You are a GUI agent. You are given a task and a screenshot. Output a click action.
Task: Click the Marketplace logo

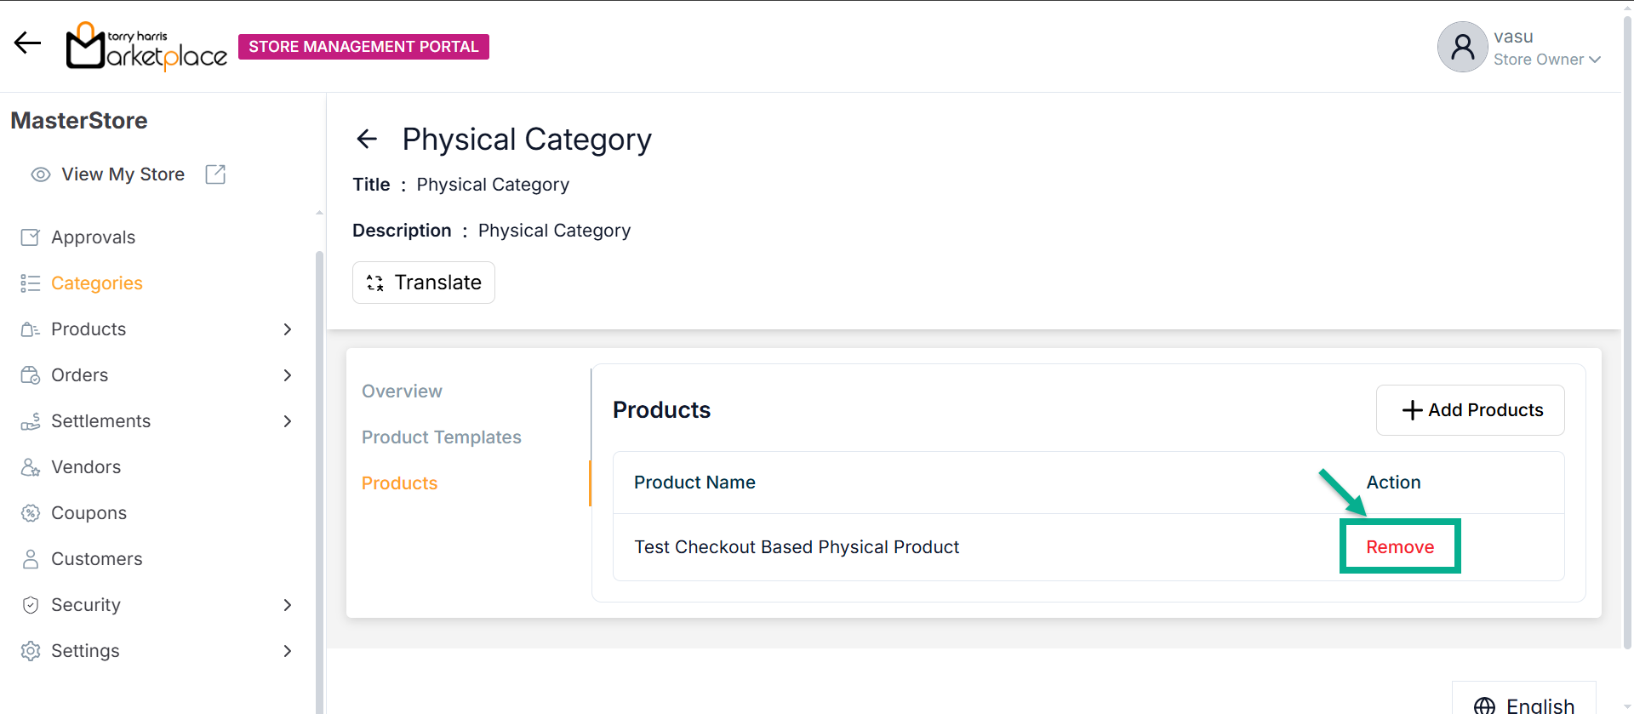[x=146, y=46]
